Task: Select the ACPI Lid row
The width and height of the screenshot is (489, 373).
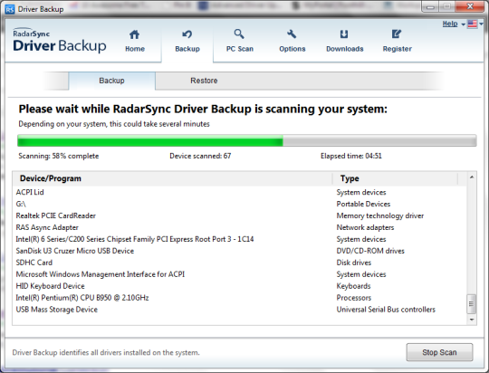Action: click(239, 193)
